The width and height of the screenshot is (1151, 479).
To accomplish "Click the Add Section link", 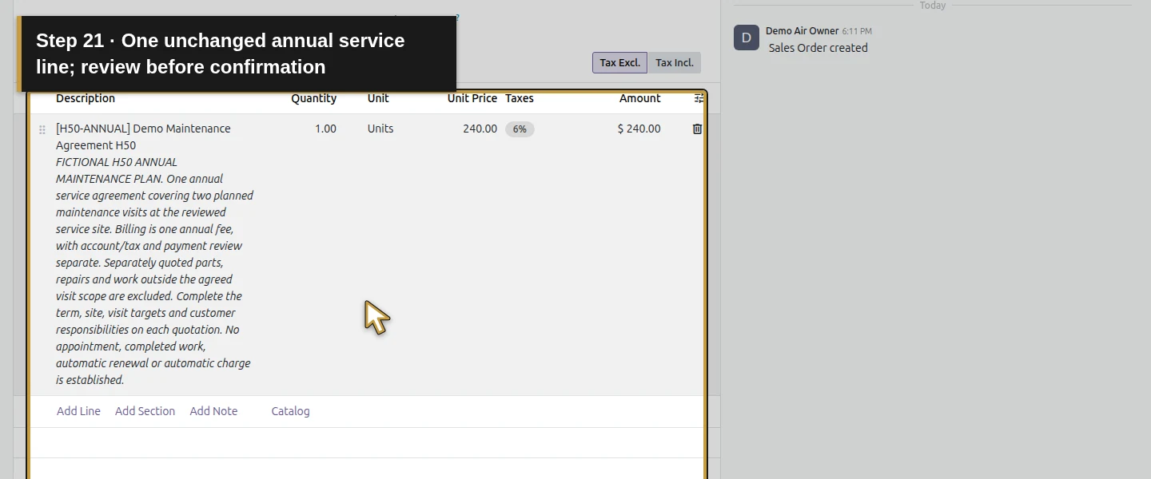I will pos(145,411).
